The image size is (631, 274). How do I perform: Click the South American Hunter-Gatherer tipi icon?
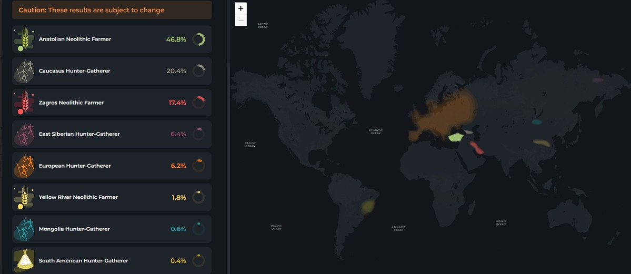tap(24, 260)
